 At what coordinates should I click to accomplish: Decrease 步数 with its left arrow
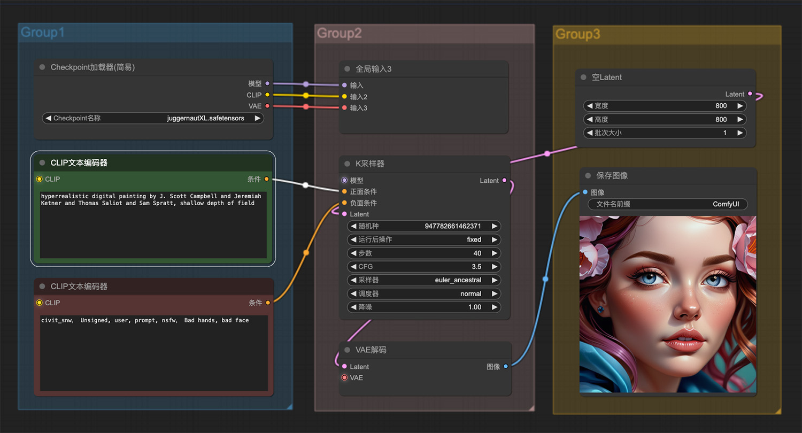tap(353, 253)
